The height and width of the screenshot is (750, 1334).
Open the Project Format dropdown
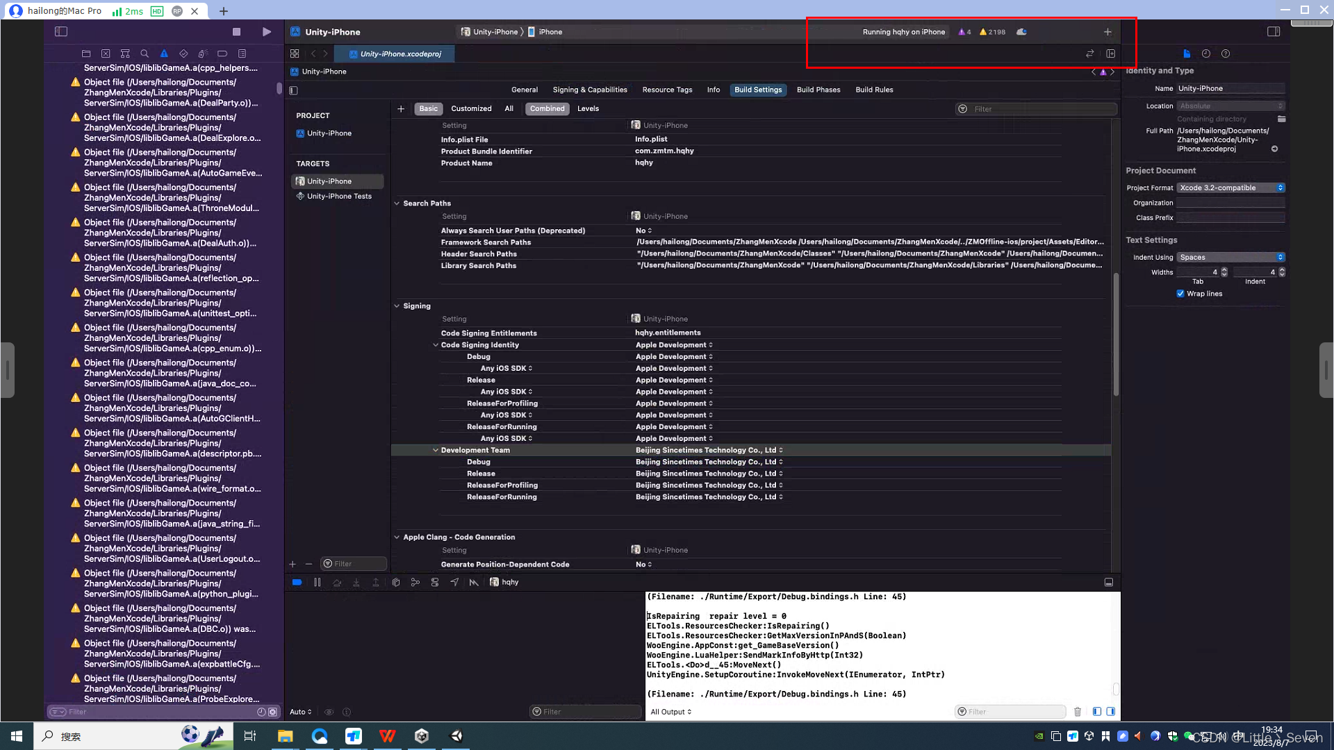pos(1230,188)
